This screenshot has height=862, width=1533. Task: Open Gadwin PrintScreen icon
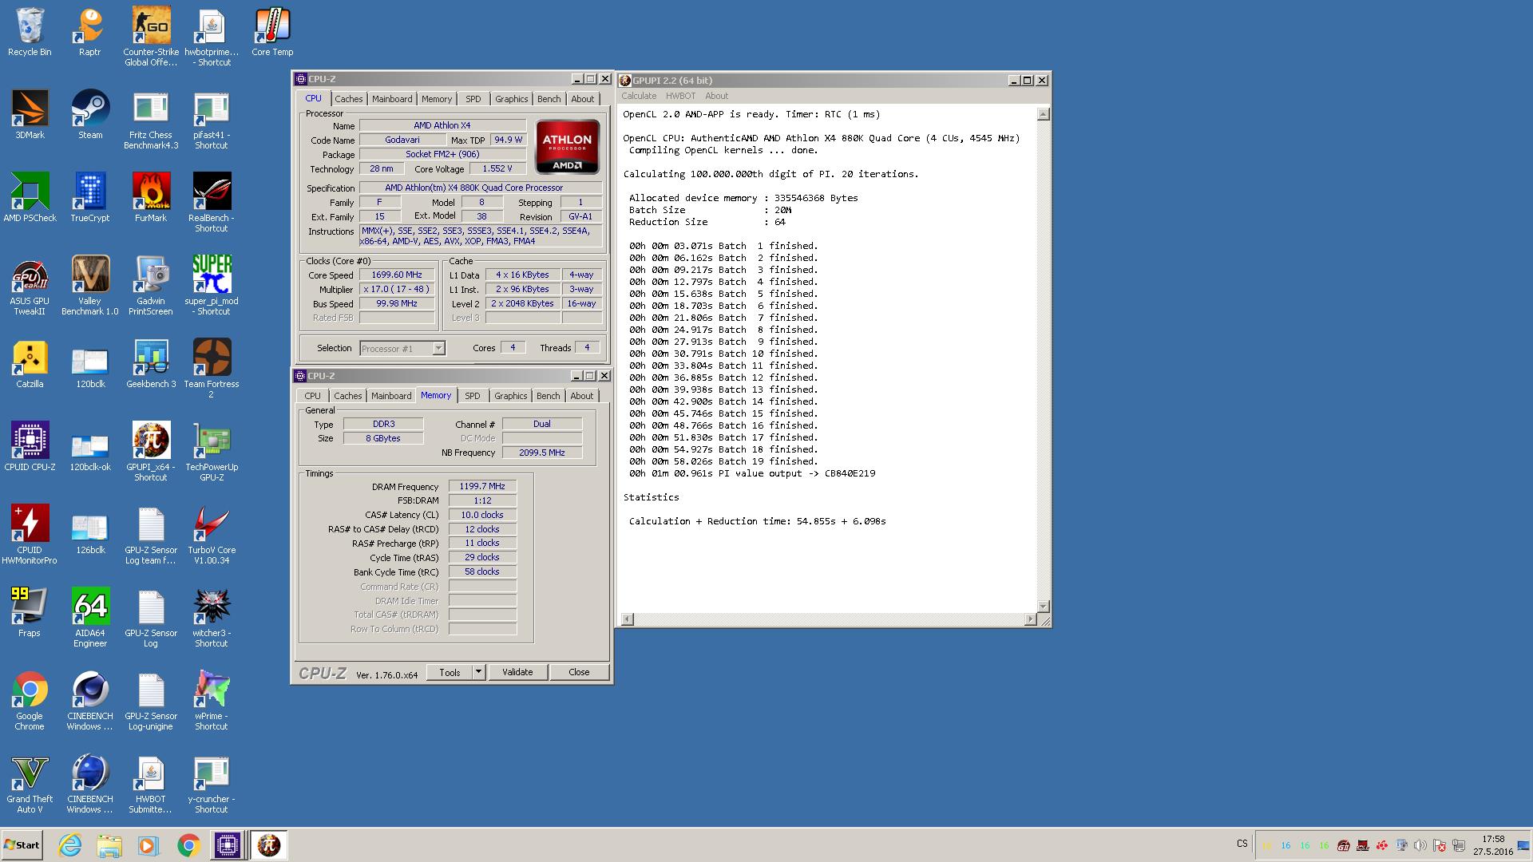151,286
